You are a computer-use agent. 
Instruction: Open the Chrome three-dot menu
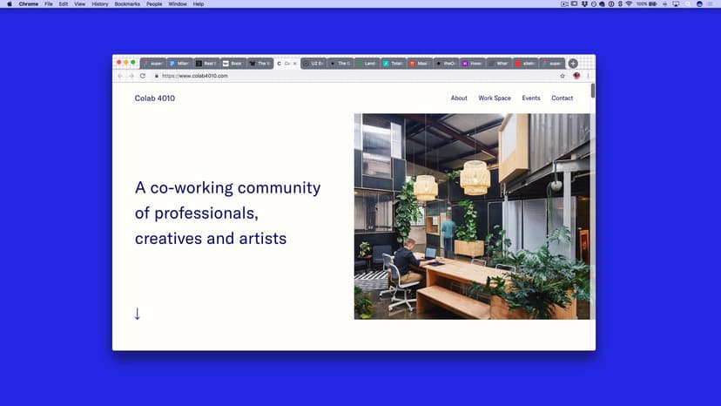coord(588,76)
